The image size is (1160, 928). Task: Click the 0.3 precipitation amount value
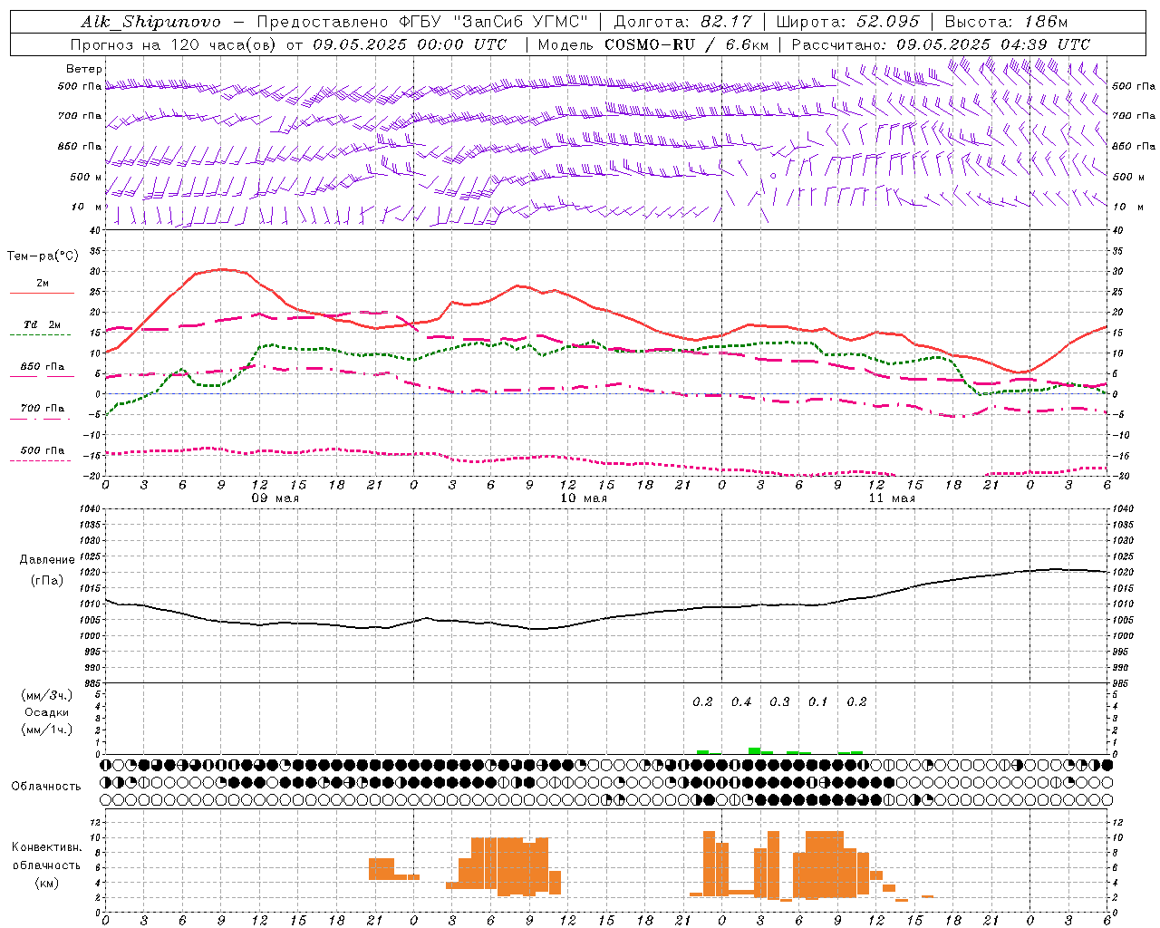(x=779, y=701)
